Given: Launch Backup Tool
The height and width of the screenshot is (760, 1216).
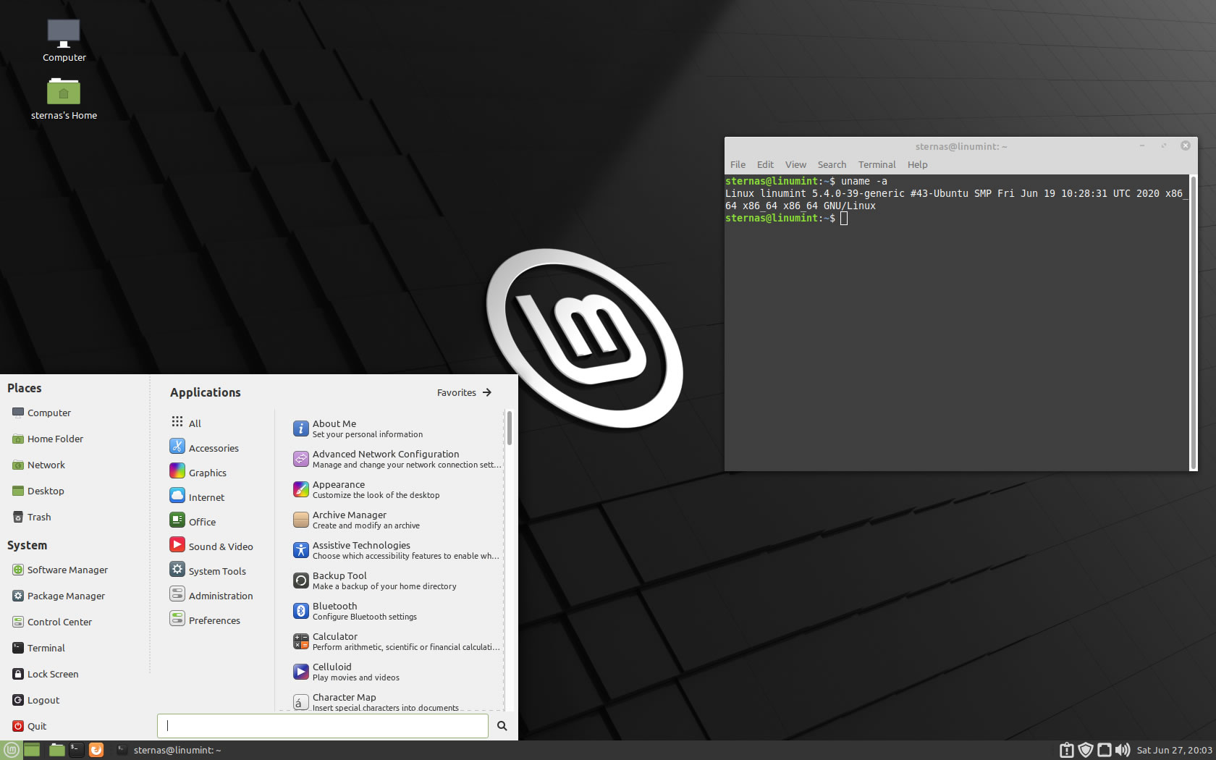Looking at the screenshot, I should pyautogui.click(x=396, y=580).
